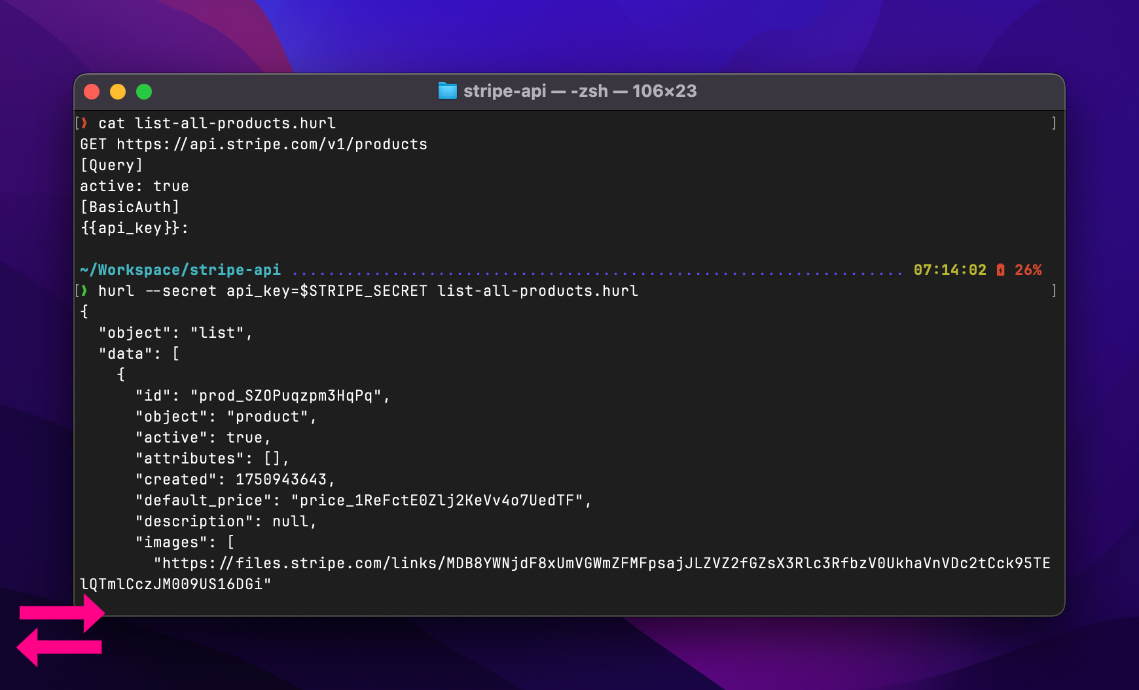Click the red prompt chevron before cat
The height and width of the screenshot is (690, 1139).
pos(84,123)
